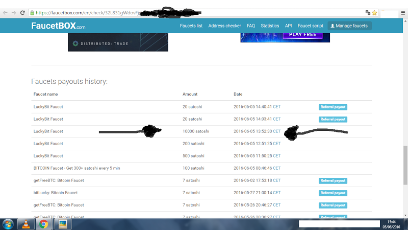Reload the page with the refresh icon
Screen dimensions: 408x230
(x=22, y=12)
